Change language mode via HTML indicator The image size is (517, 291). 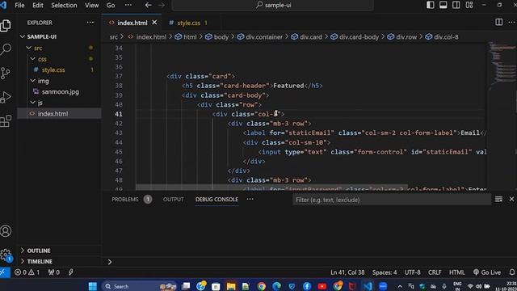pyautogui.click(x=456, y=272)
